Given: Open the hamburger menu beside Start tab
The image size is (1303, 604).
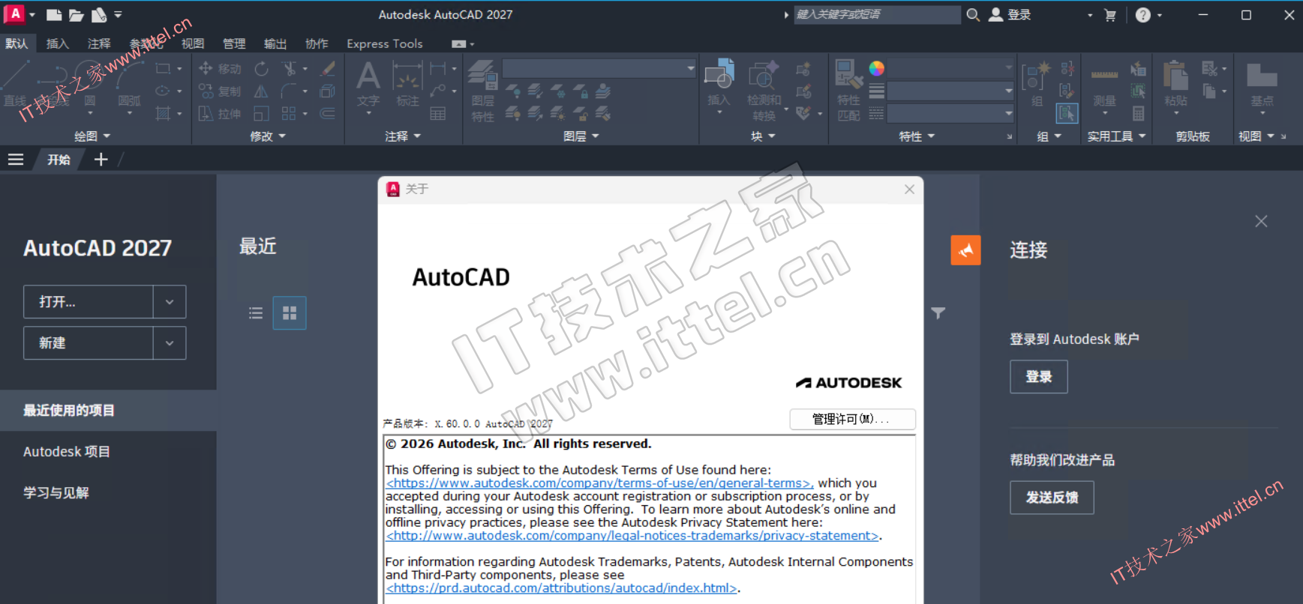Looking at the screenshot, I should (x=16, y=160).
